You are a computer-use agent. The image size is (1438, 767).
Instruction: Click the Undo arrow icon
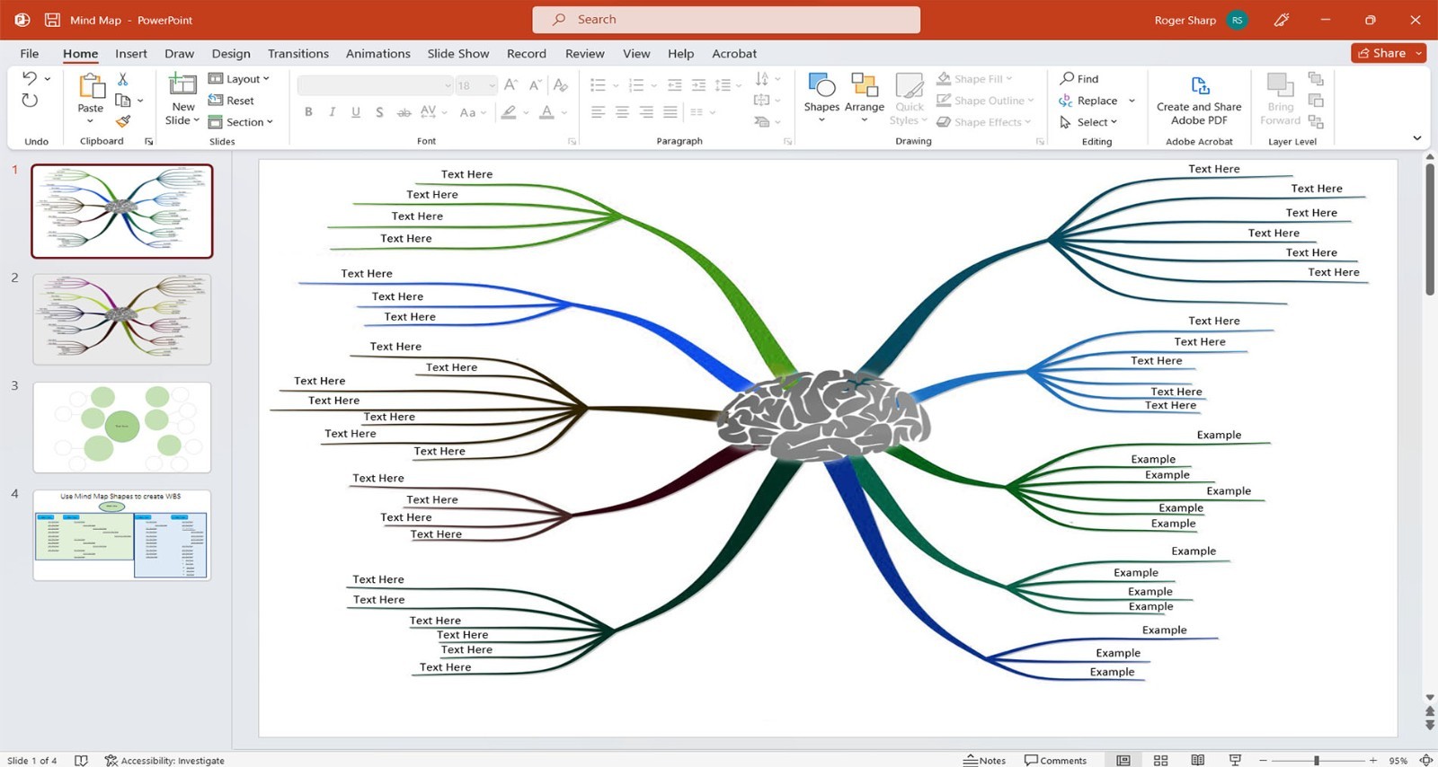click(x=30, y=79)
